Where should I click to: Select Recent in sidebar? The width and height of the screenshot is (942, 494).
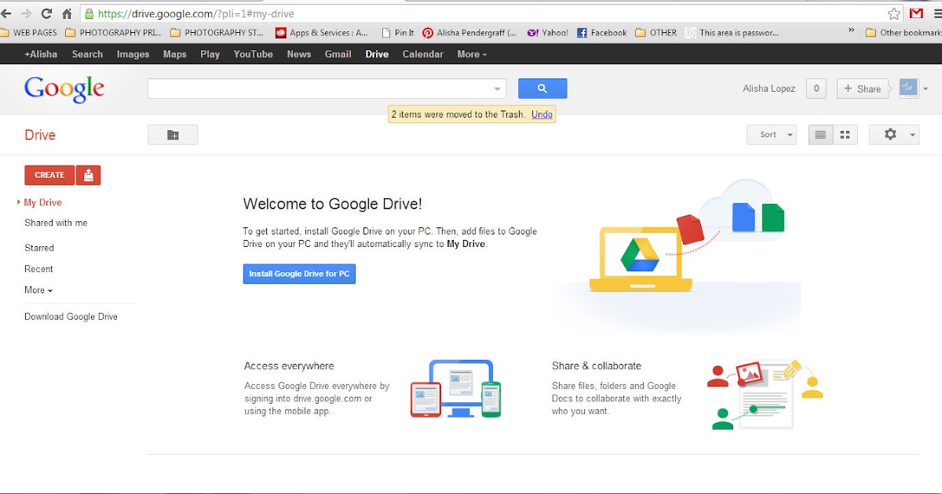click(38, 269)
